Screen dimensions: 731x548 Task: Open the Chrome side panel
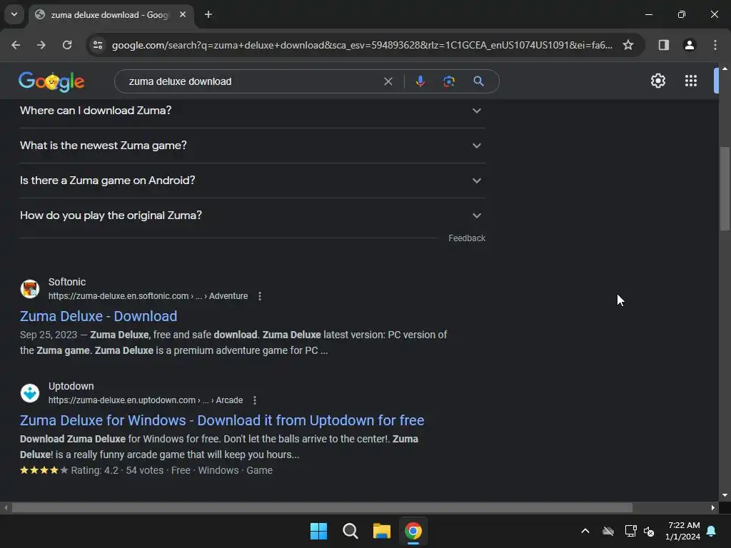coord(663,45)
